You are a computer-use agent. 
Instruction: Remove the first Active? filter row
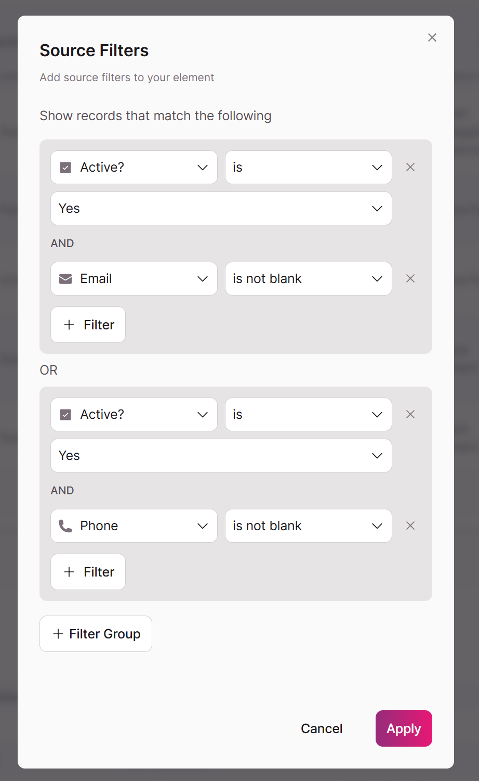pyautogui.click(x=410, y=167)
